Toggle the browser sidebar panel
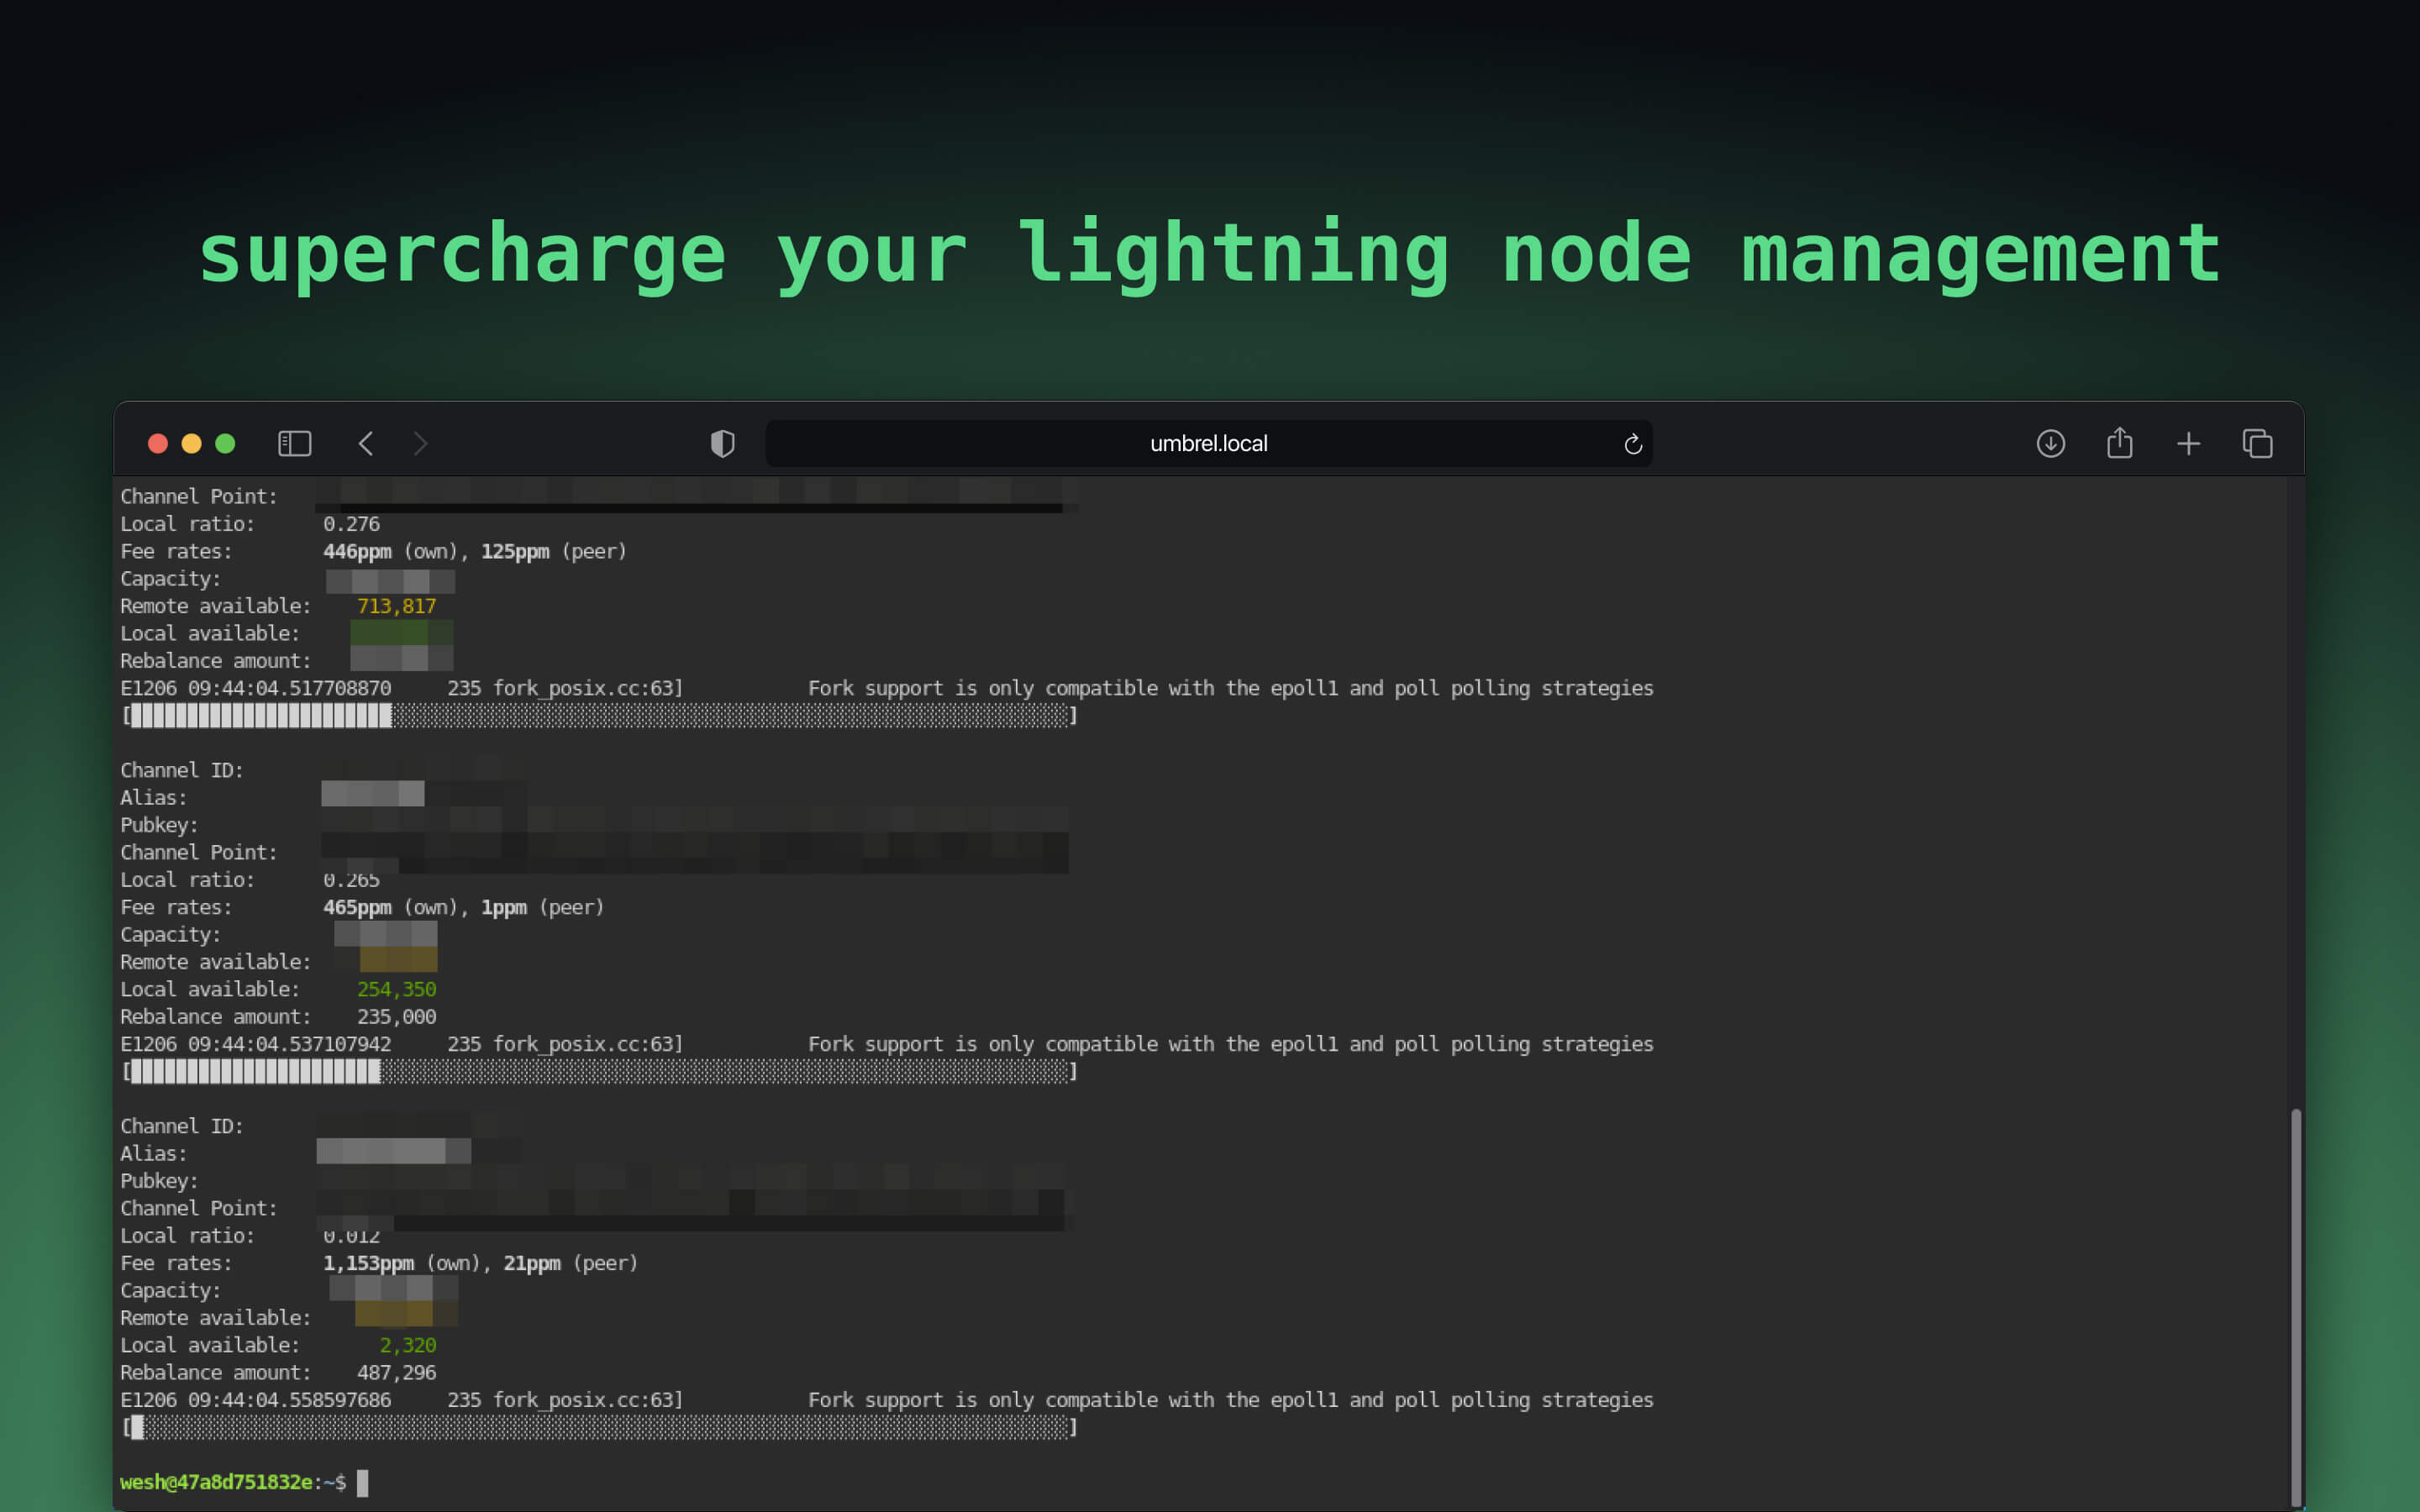 294,443
